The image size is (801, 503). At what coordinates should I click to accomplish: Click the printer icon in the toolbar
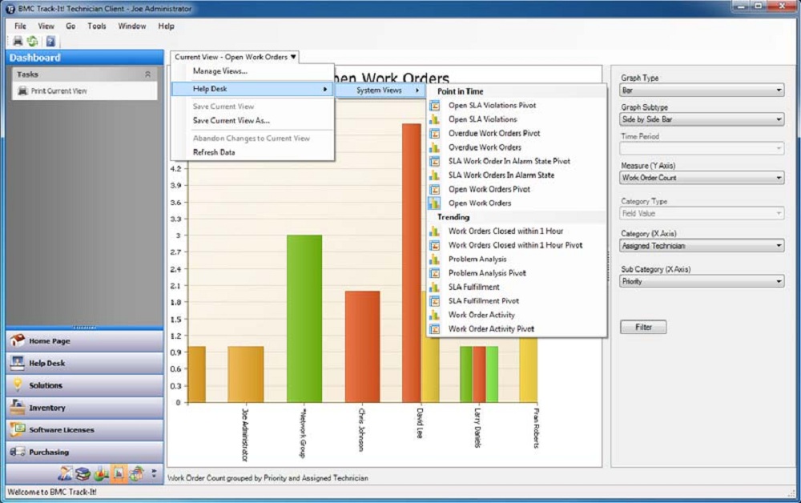[x=18, y=41]
